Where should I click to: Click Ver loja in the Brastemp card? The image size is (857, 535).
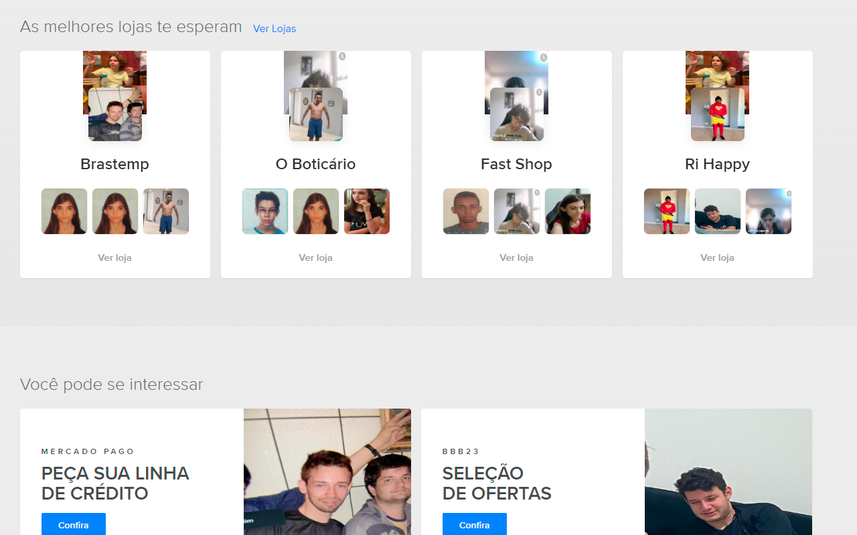tap(114, 257)
